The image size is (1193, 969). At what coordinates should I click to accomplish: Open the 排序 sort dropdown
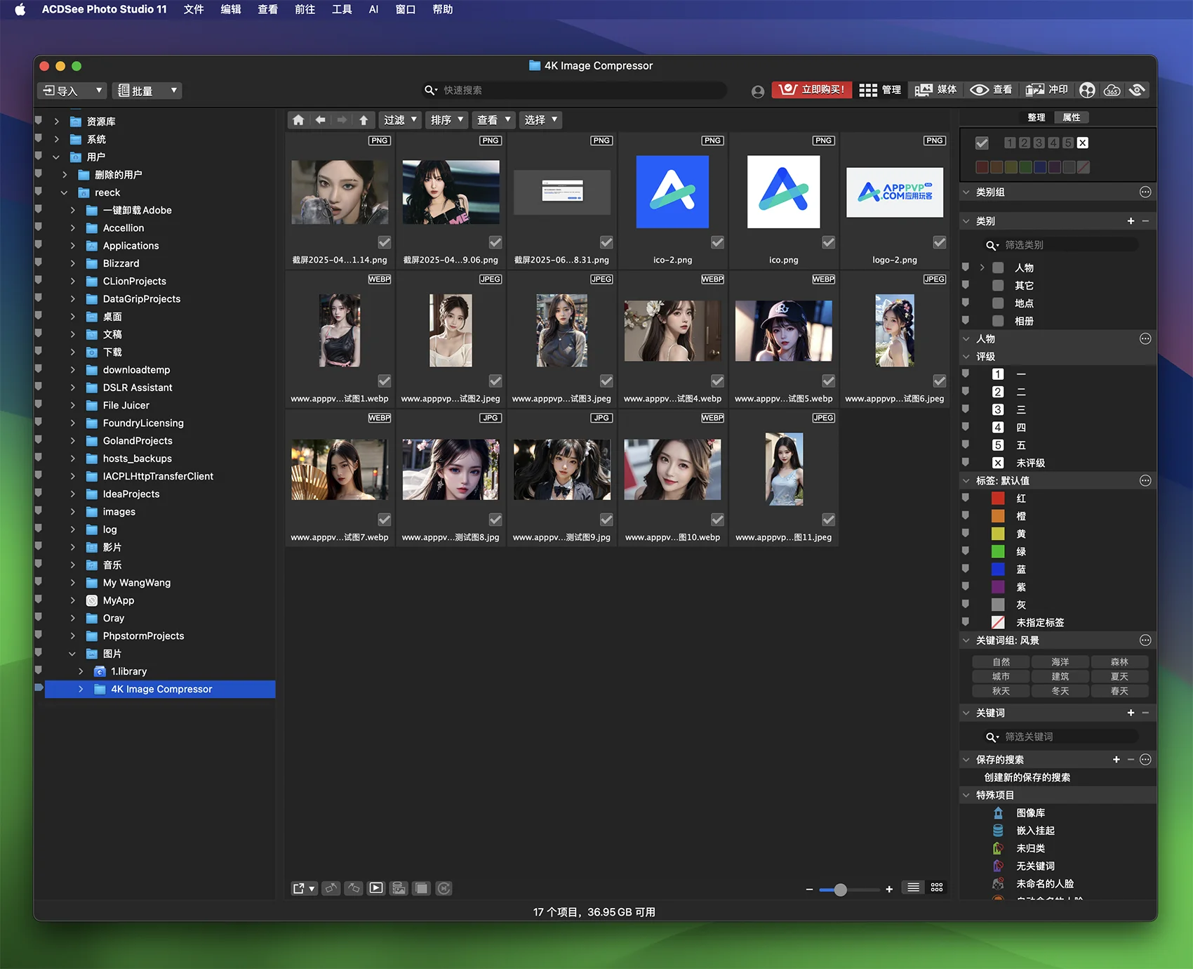click(447, 120)
